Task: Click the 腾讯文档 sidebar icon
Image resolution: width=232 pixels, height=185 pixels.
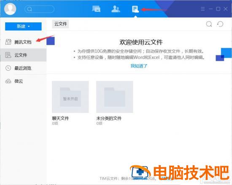Action: 8,42
